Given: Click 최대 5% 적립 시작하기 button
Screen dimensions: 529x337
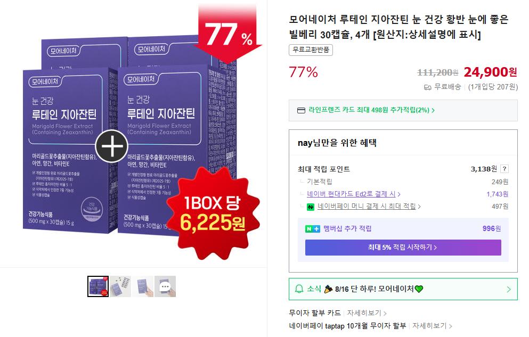Looking at the screenshot, I should 403,248.
